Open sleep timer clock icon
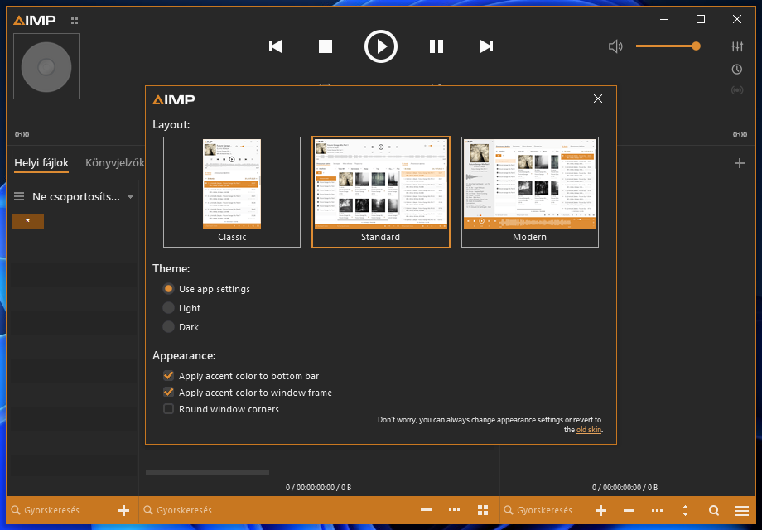The image size is (762, 530). [736, 69]
